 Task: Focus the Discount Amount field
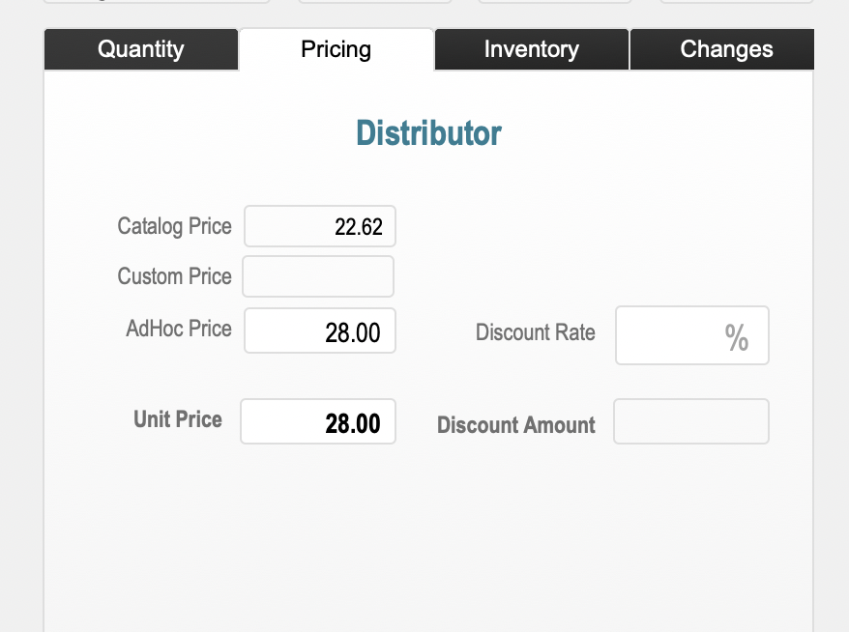(x=691, y=422)
